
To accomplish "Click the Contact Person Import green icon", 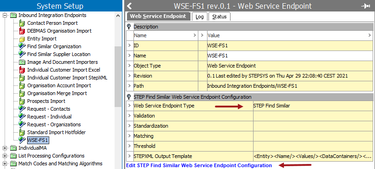I will pyautogui.click(x=22, y=23).
